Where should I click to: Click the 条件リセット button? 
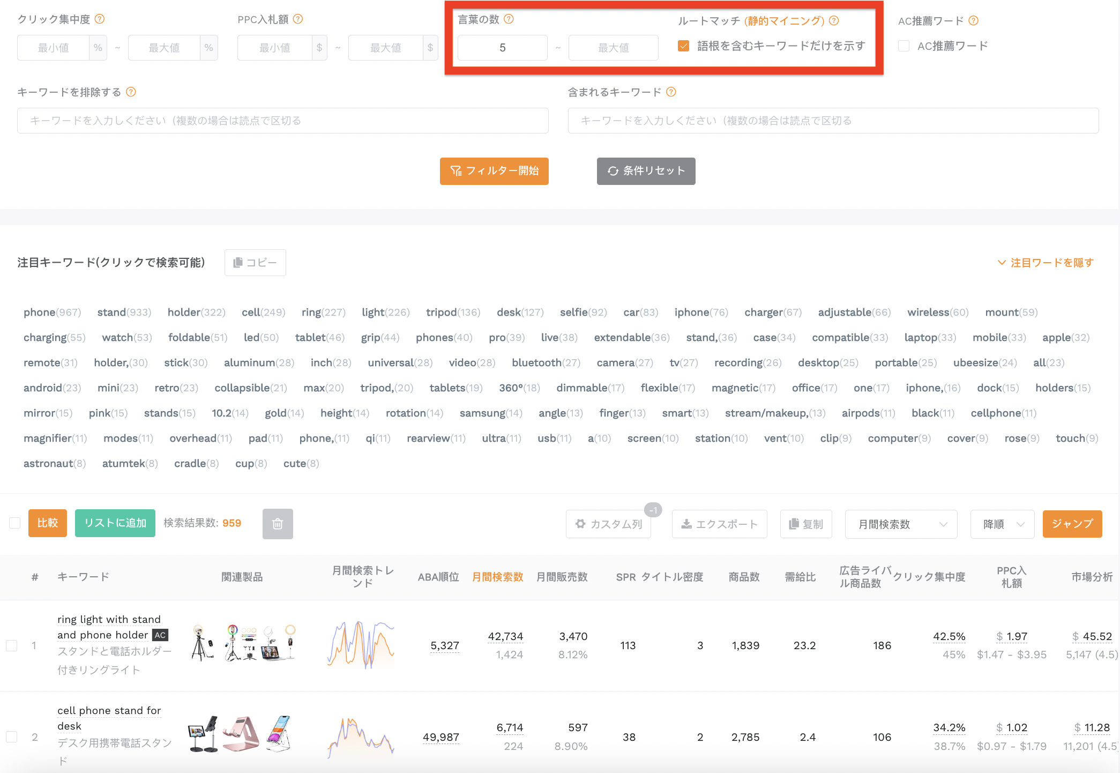point(646,171)
